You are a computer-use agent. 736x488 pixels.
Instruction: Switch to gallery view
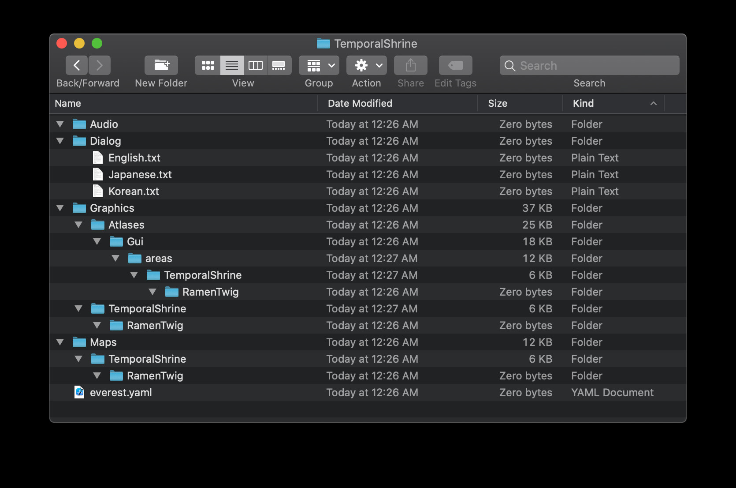(x=279, y=65)
